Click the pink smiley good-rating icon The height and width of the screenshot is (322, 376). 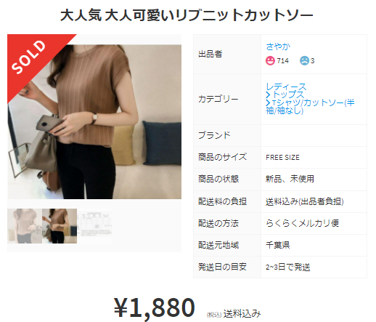(270, 60)
